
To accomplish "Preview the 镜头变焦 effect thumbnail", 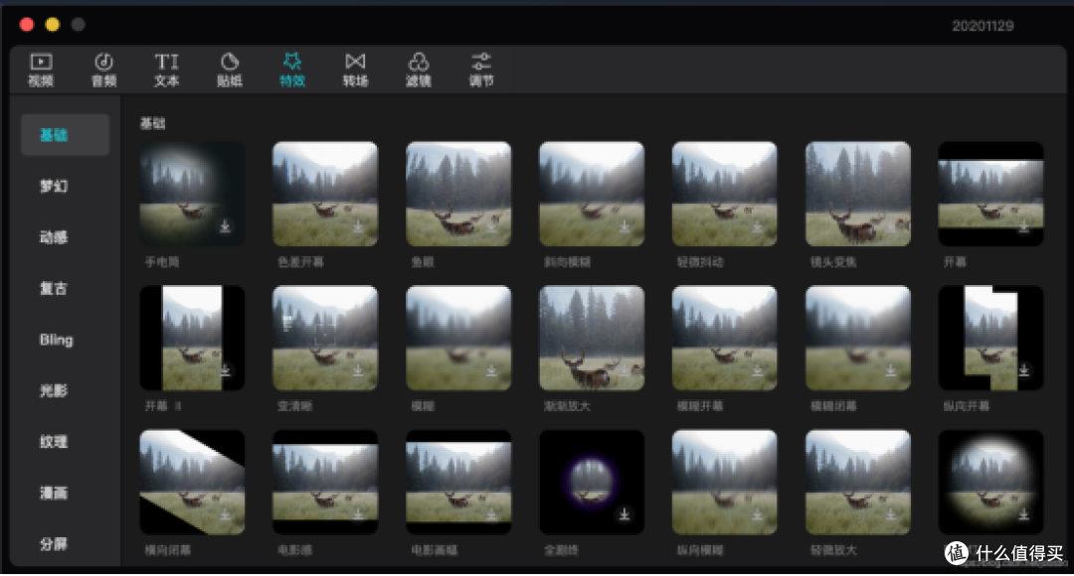I will (858, 194).
